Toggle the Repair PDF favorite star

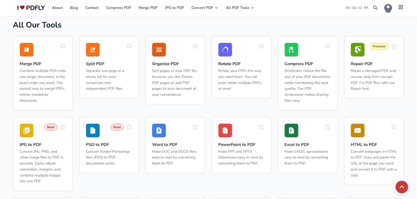pos(394,46)
